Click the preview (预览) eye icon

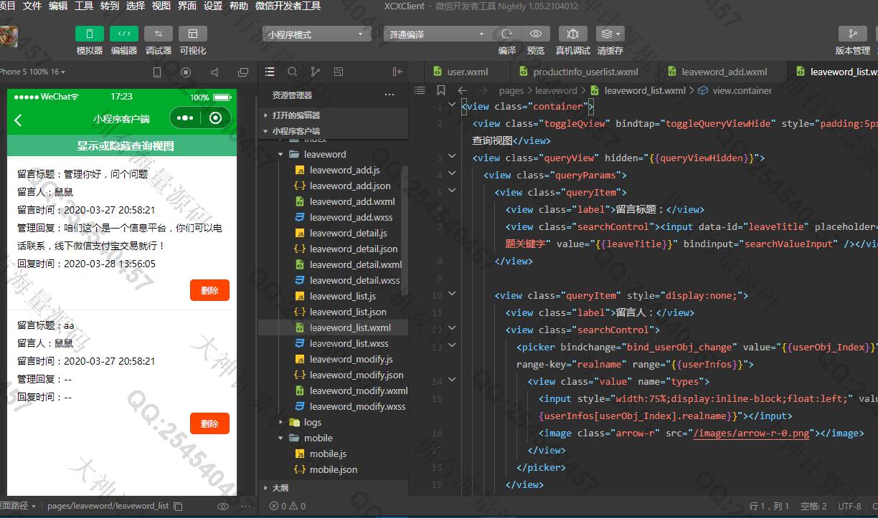535,34
